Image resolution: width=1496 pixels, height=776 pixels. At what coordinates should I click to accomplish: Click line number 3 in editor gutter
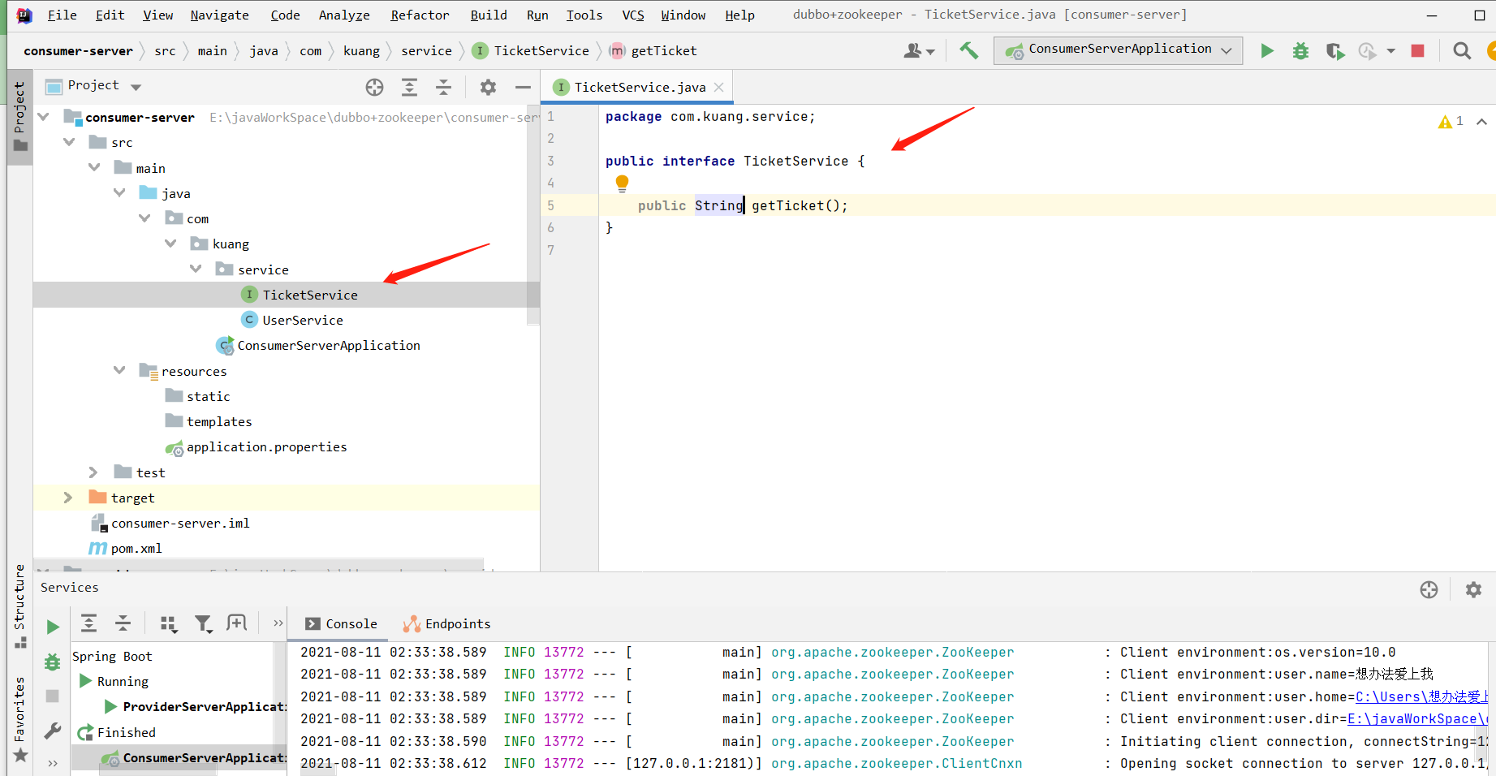(550, 161)
